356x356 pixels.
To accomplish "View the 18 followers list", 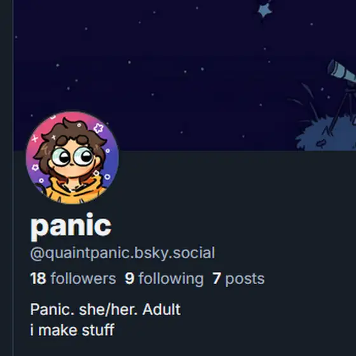I will [x=73, y=278].
